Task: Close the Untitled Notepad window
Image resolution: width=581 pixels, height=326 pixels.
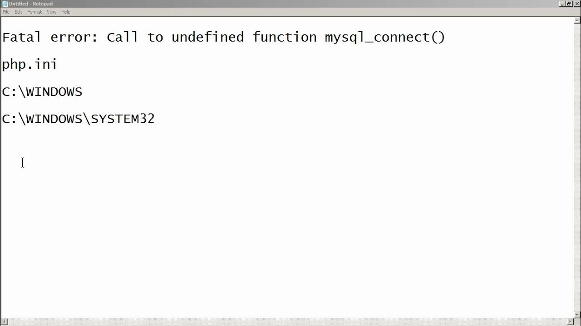Action: (577, 4)
